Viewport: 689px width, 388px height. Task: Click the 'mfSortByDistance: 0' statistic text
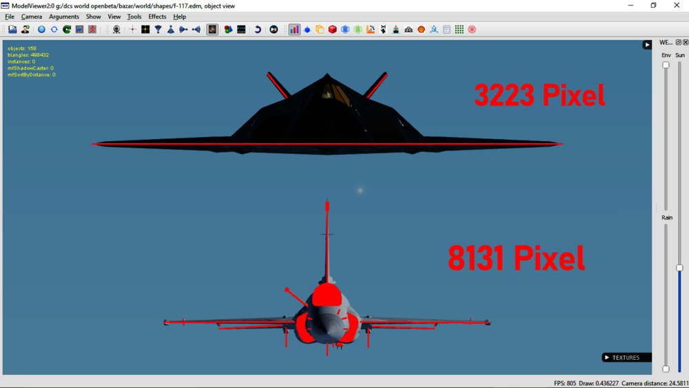point(32,74)
